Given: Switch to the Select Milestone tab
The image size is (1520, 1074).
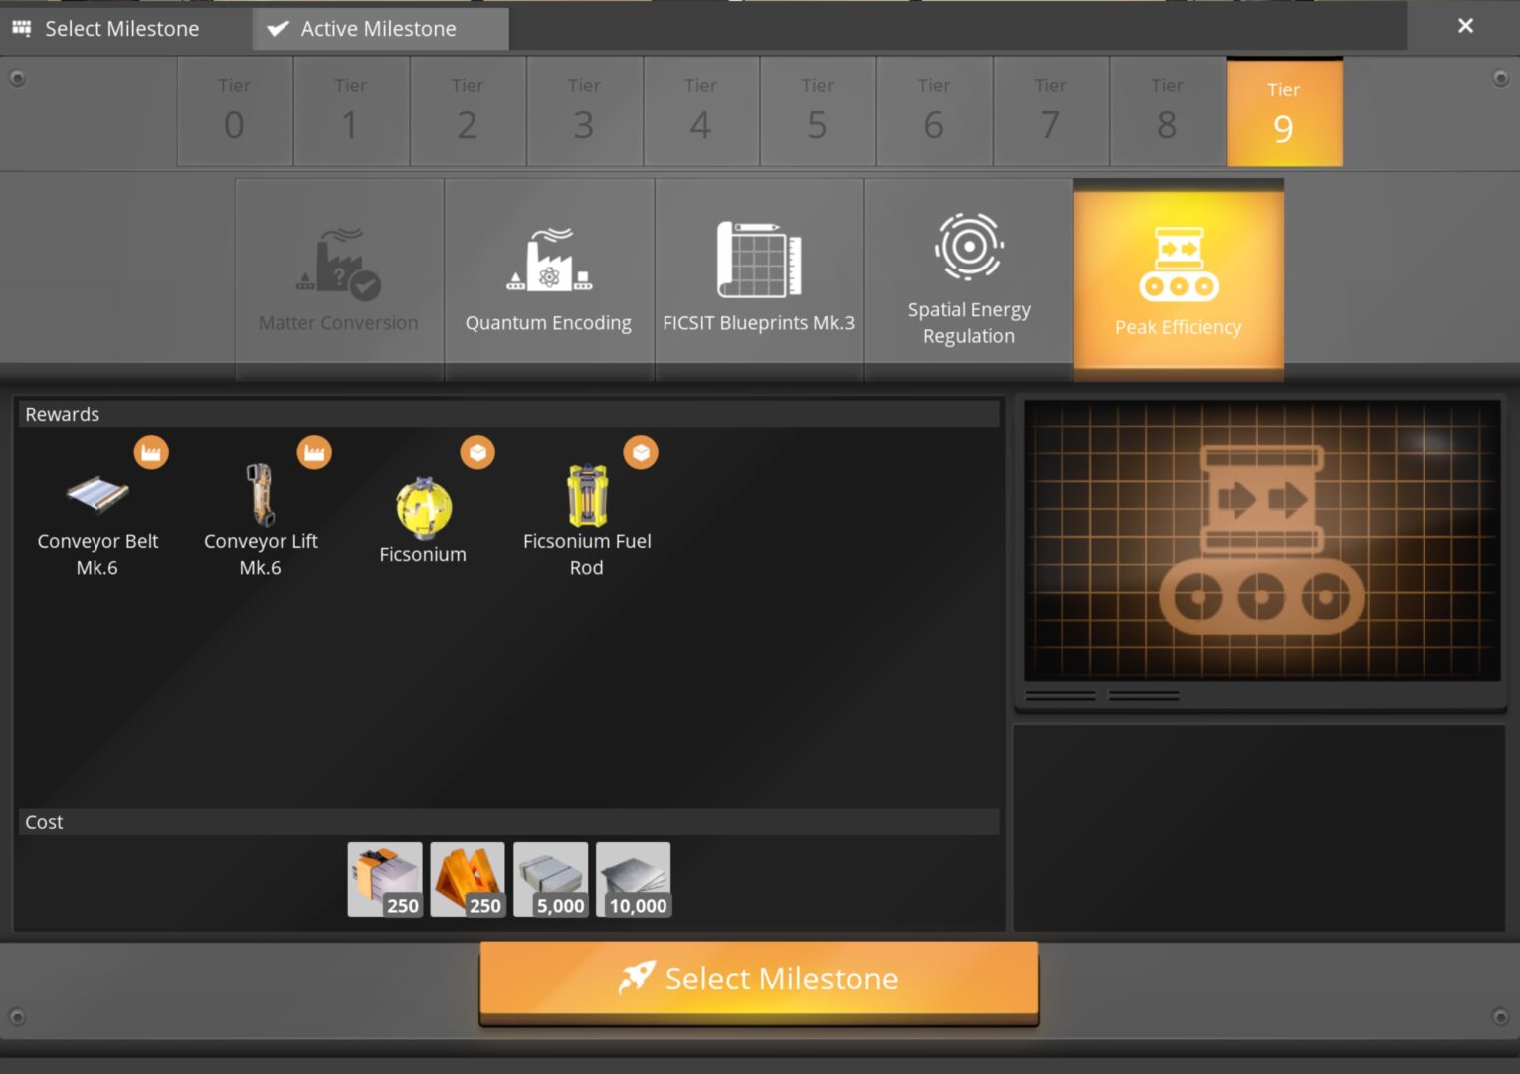Looking at the screenshot, I should coord(121,29).
